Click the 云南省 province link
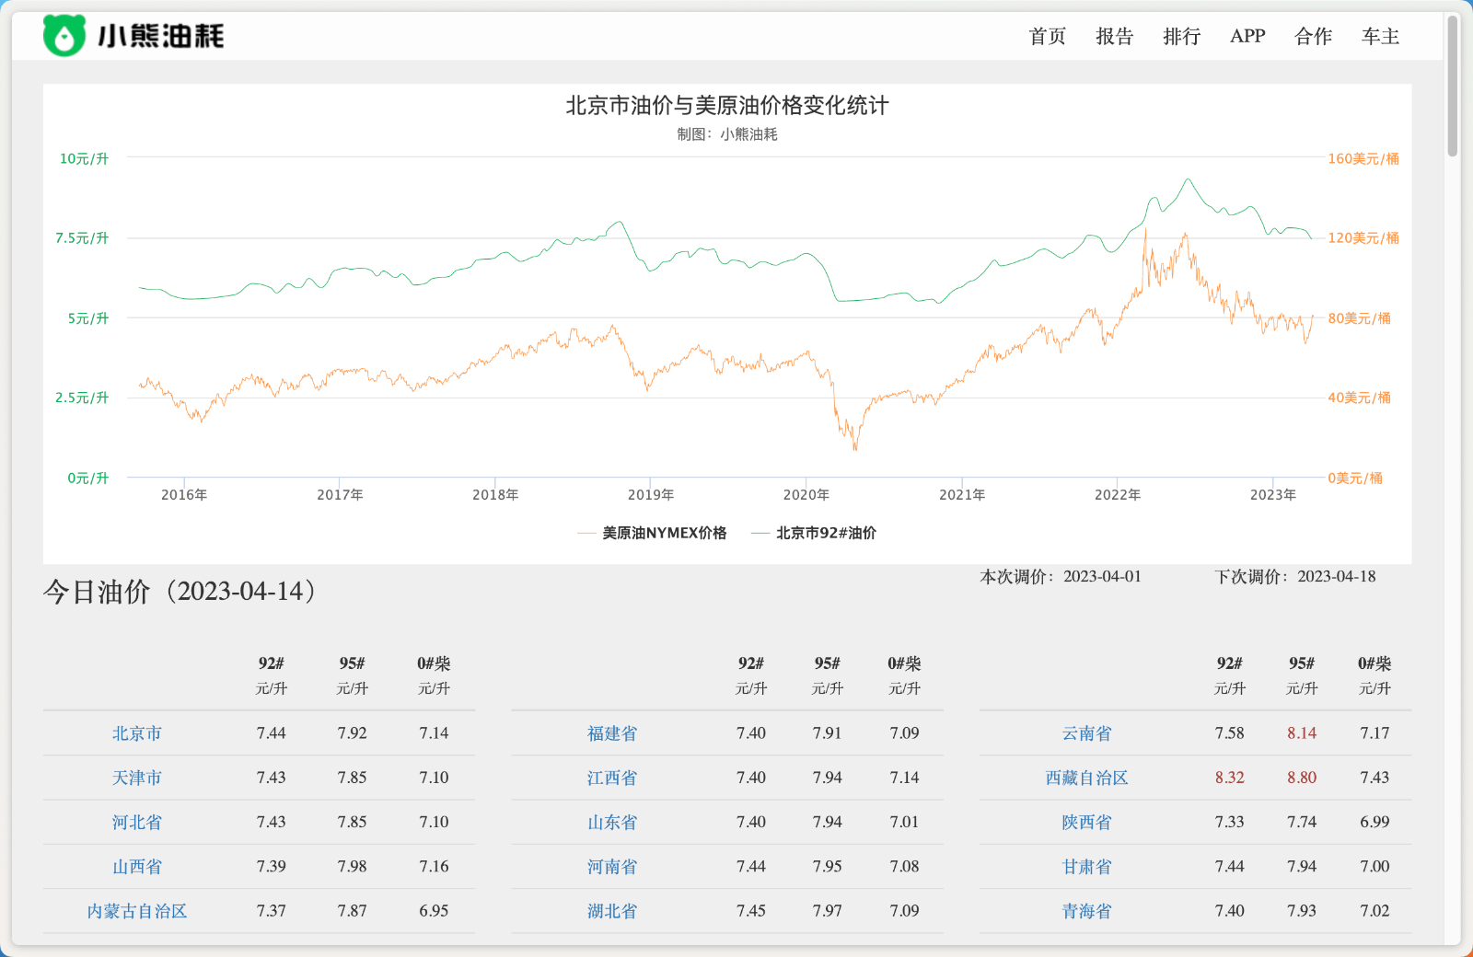Image resolution: width=1473 pixels, height=957 pixels. (1086, 733)
